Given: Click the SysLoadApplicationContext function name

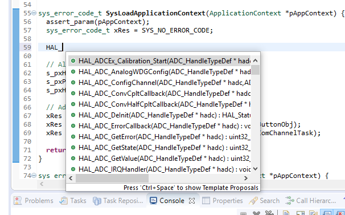Looking at the screenshot, I should (155, 13).
